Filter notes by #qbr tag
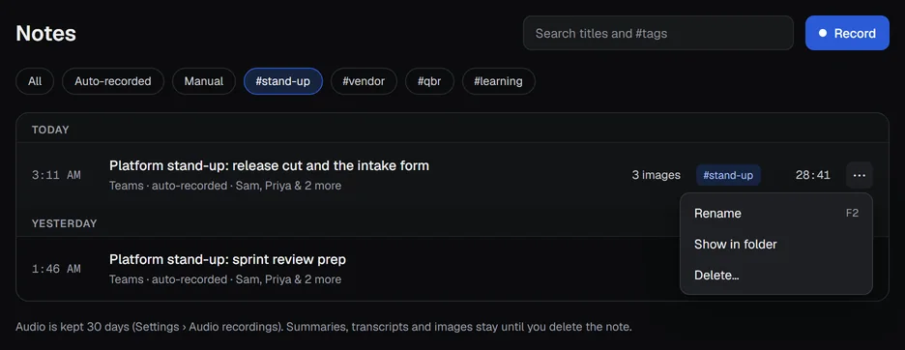This screenshot has height=350, width=905. pos(429,81)
